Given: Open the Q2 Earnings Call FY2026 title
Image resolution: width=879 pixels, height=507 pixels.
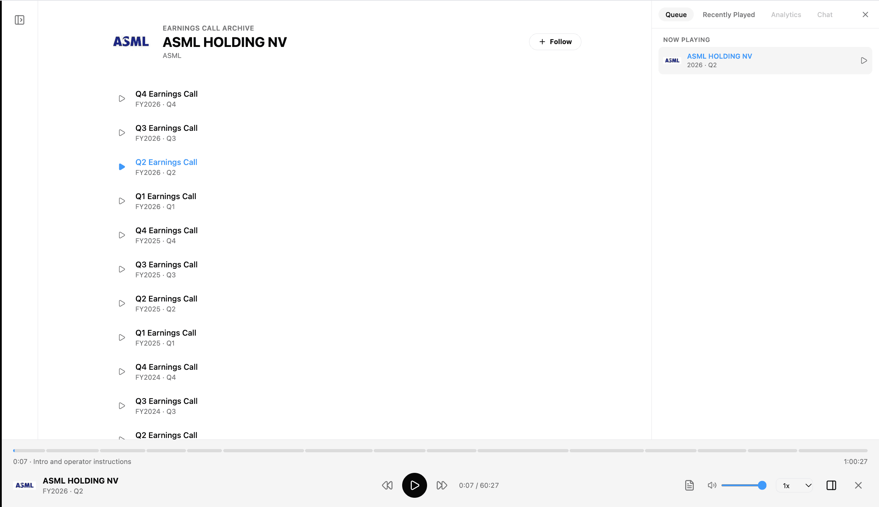Looking at the screenshot, I should pos(166,162).
